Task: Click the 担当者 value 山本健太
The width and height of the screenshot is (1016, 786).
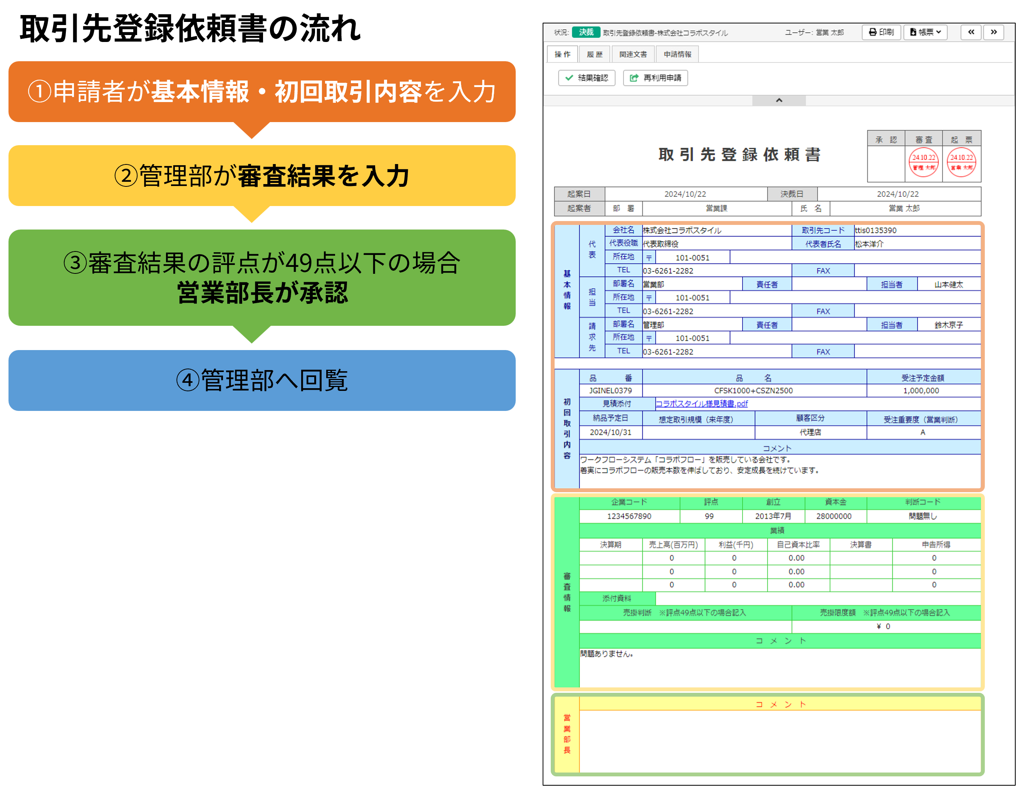Action: click(949, 285)
